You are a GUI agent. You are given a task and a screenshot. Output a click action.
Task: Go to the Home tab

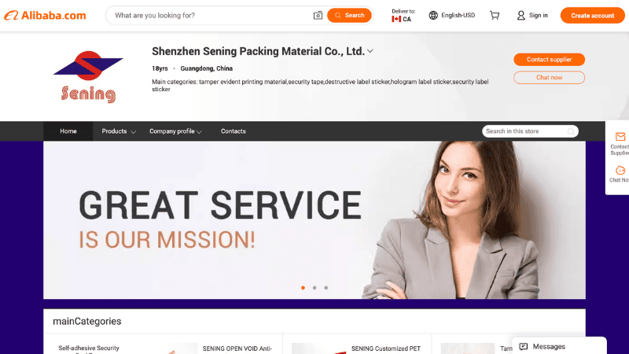(68, 131)
